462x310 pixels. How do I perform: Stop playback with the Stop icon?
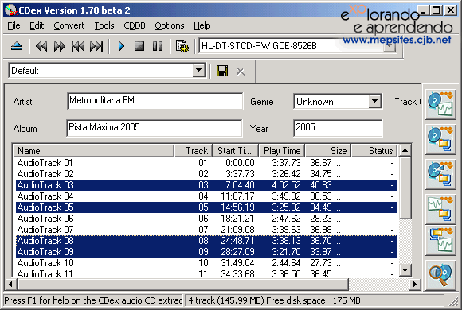(x=139, y=46)
